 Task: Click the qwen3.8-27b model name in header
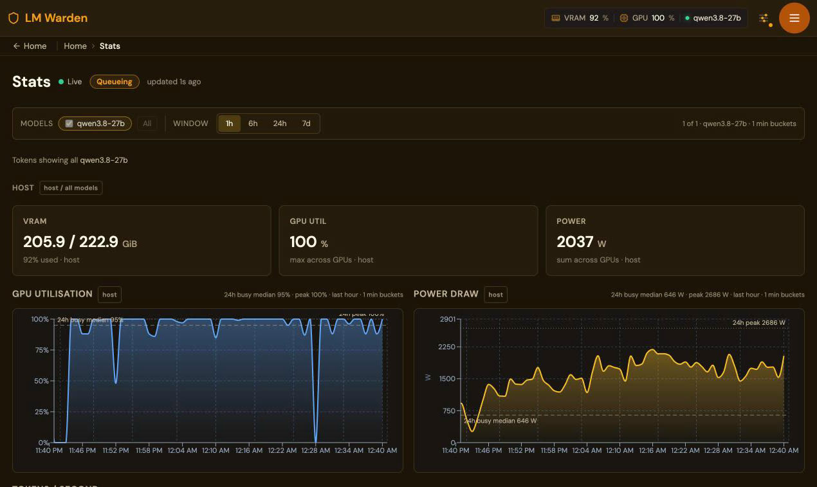pyautogui.click(x=717, y=18)
